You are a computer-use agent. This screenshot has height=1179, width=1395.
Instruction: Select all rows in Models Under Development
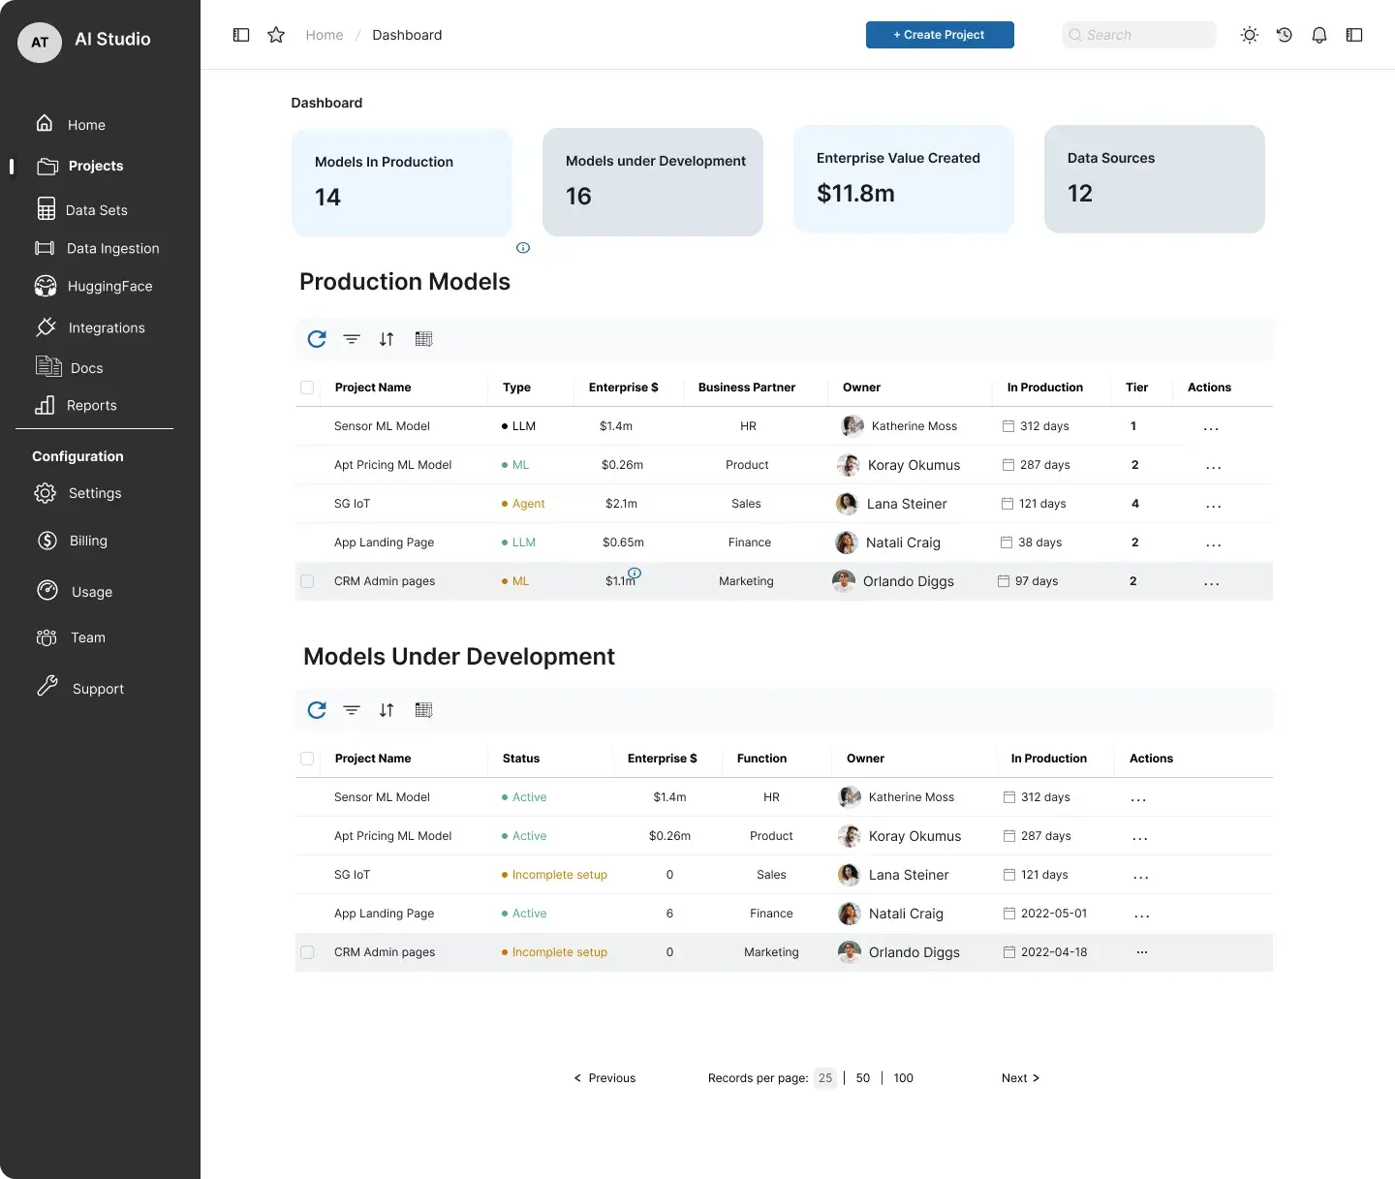tap(307, 759)
